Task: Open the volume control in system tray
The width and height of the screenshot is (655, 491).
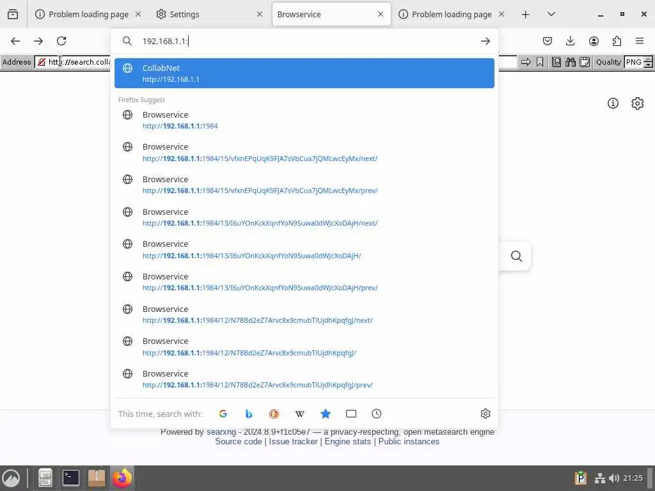Action: coord(613,478)
